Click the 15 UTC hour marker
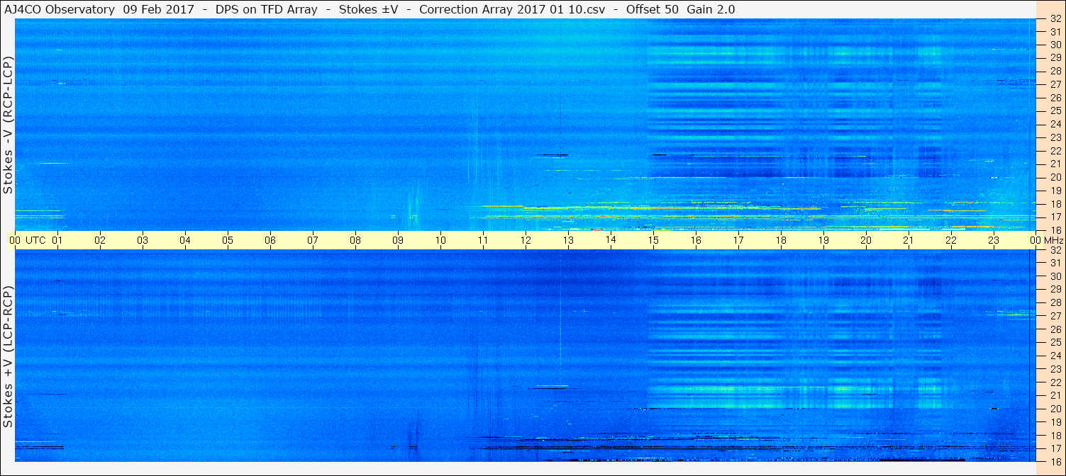Image resolution: width=1066 pixels, height=476 pixels. click(653, 240)
